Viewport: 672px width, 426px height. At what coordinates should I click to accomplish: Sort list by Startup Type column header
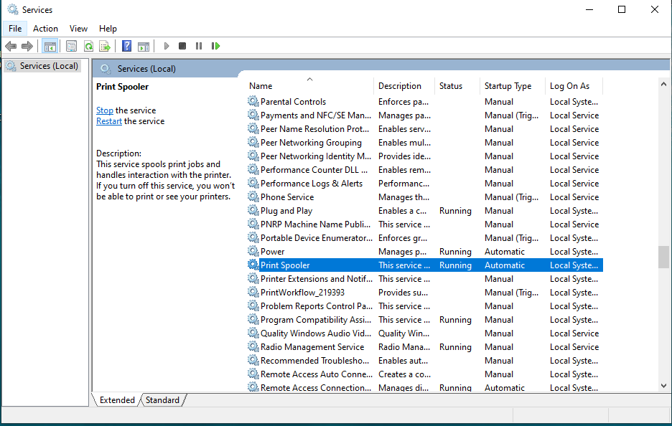(x=508, y=86)
